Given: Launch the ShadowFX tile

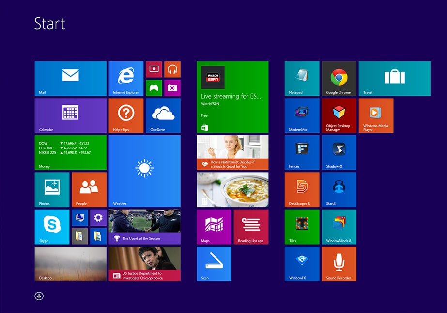Looking at the screenshot, I should [x=339, y=153].
